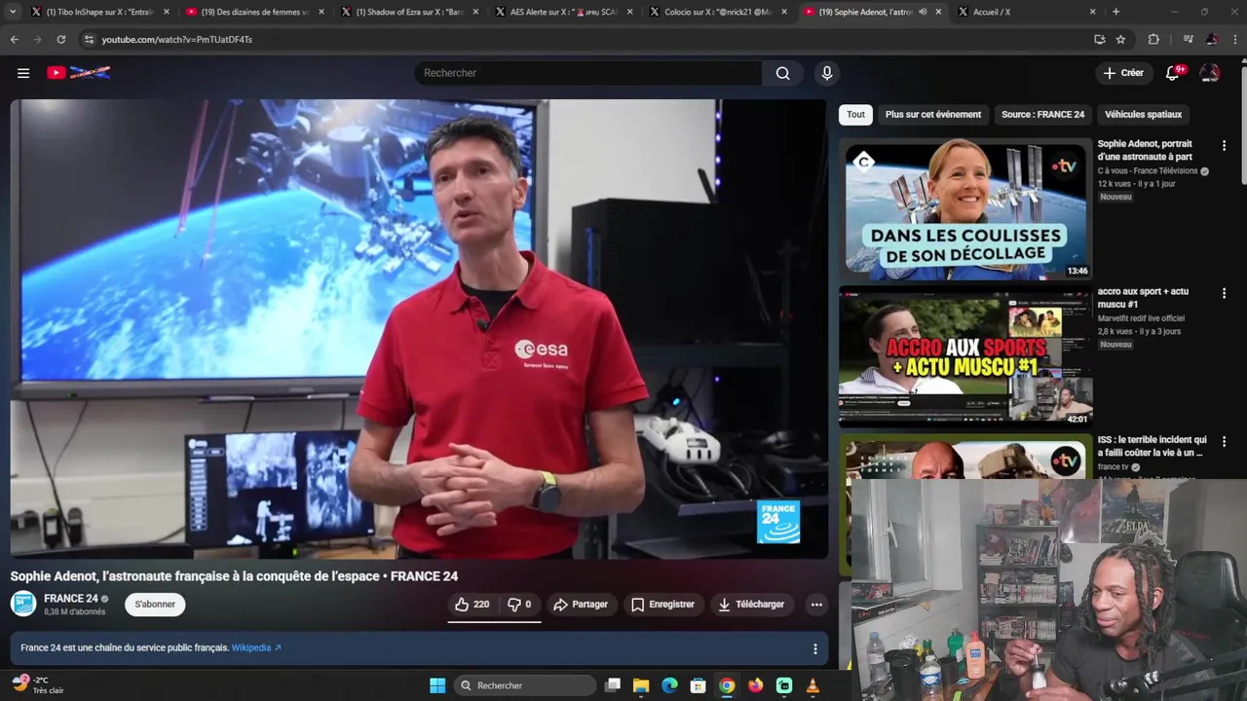Open the FRANCE 24 channel name link
This screenshot has width=1247, height=701.
(71, 599)
